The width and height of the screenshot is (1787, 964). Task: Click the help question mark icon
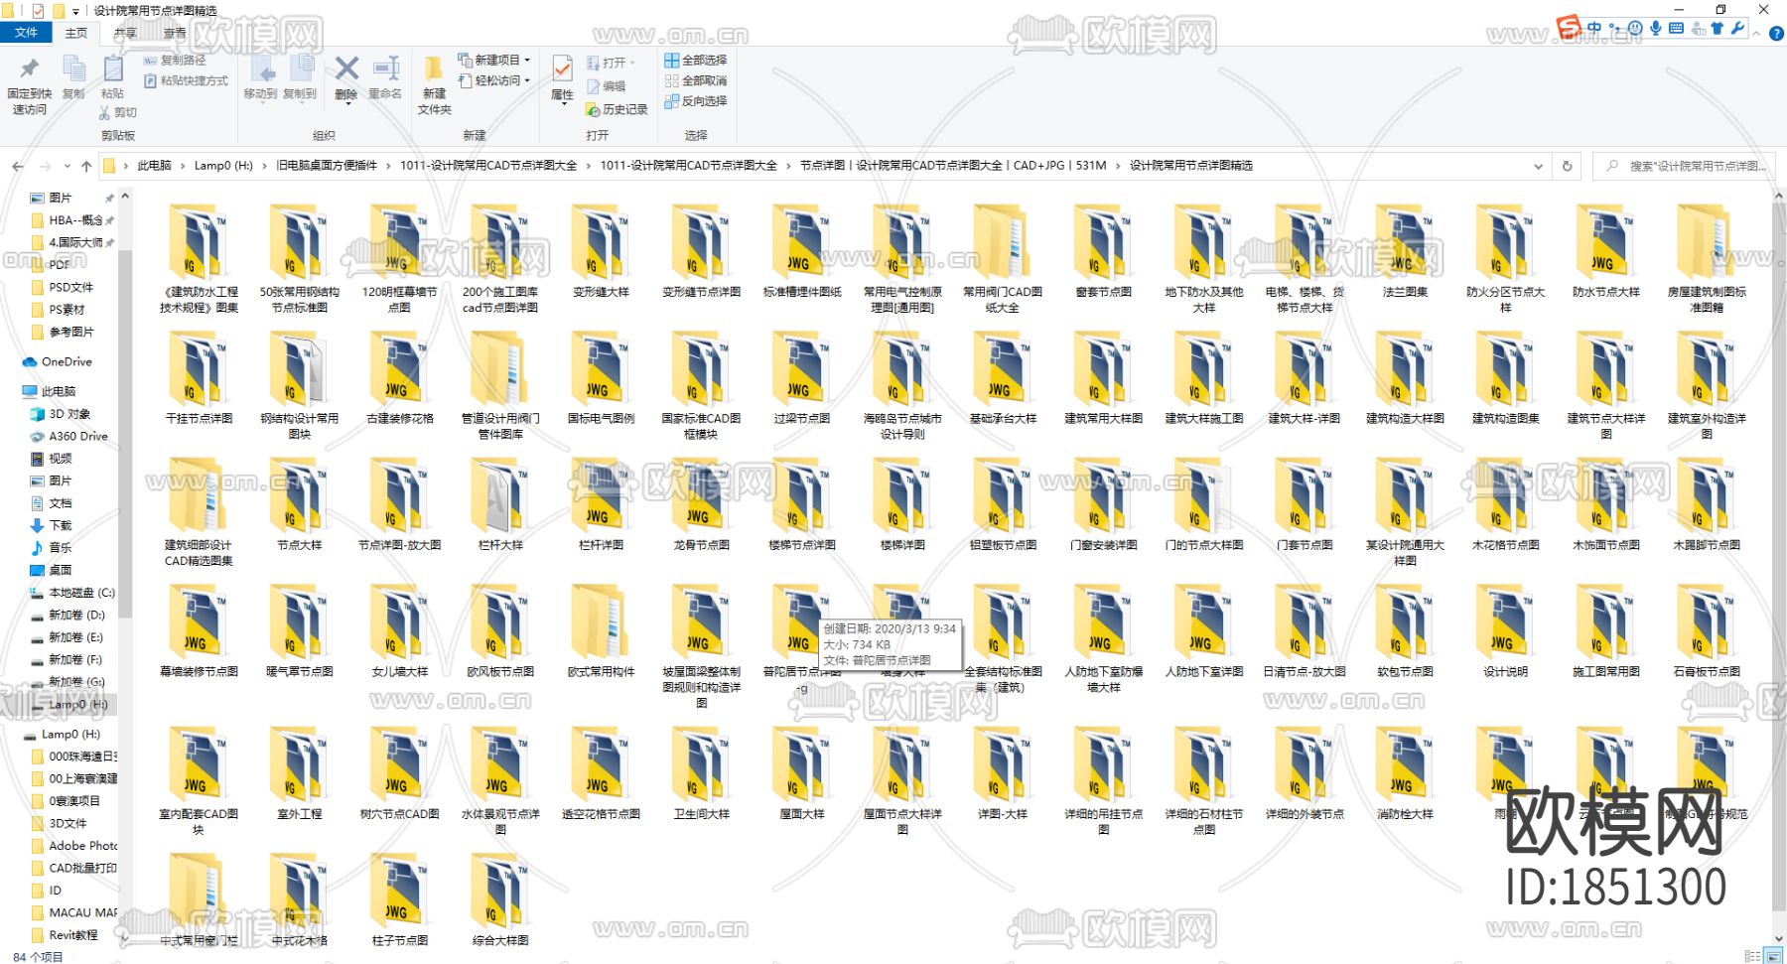tap(1776, 33)
